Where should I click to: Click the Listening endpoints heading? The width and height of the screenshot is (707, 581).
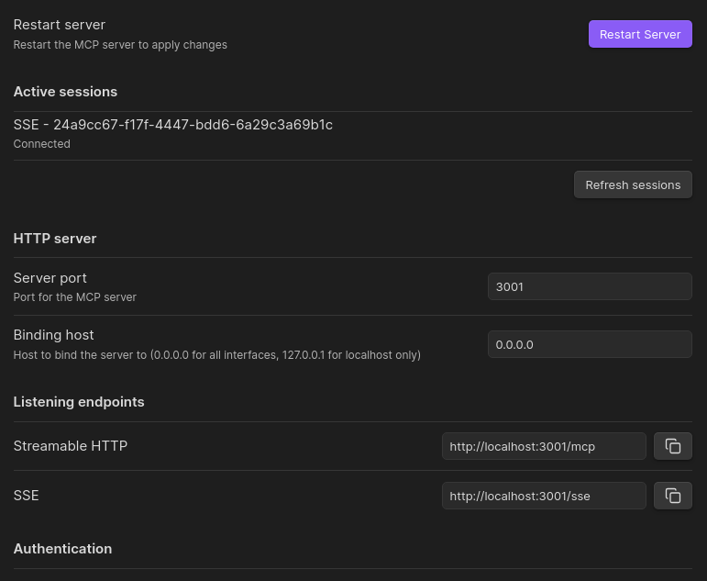(79, 402)
